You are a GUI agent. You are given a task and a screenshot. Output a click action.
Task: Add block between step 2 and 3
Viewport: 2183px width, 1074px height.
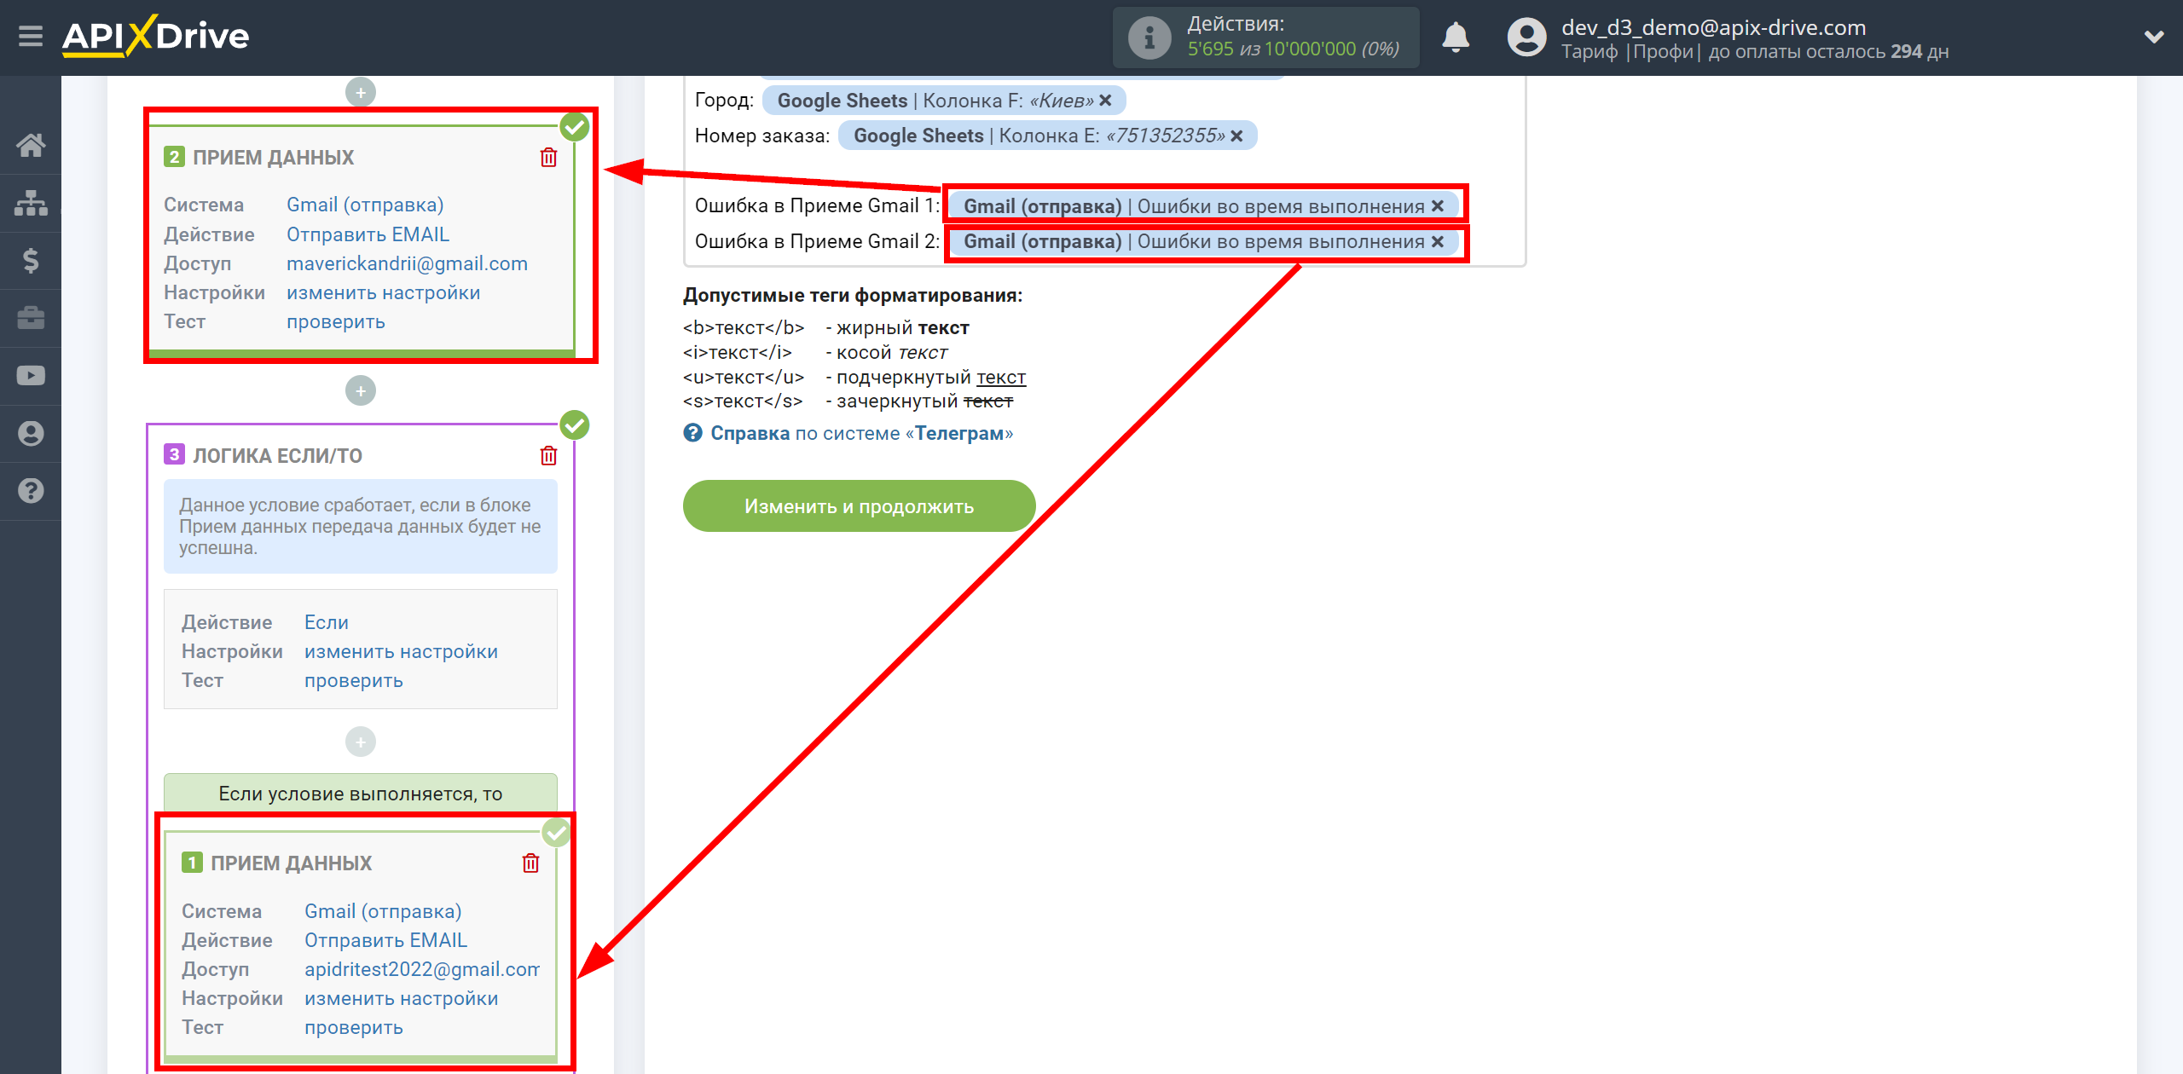[x=361, y=390]
